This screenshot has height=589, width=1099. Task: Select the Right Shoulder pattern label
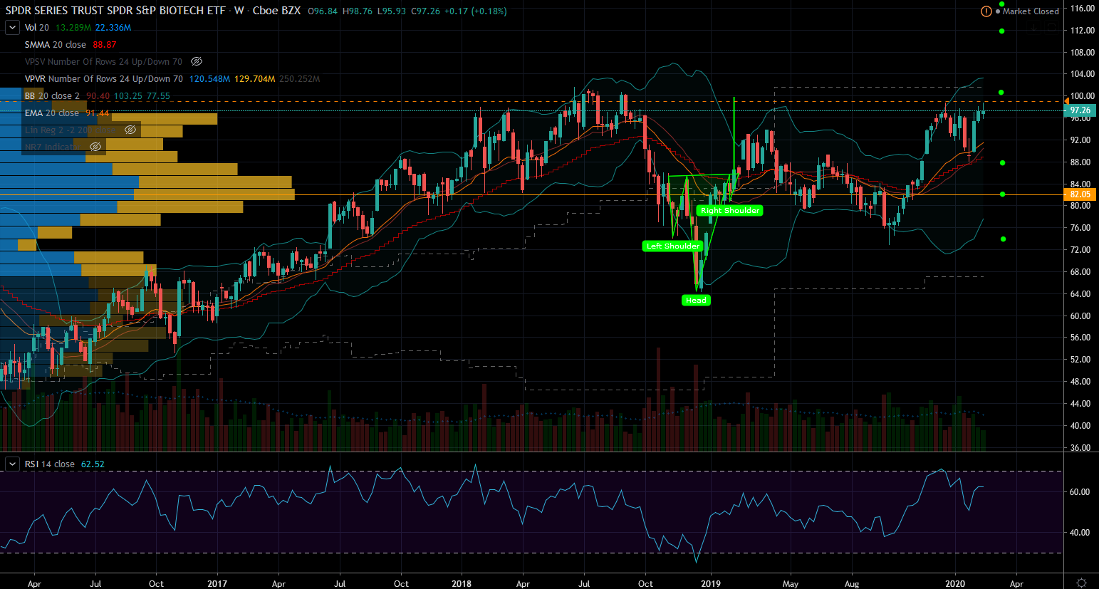point(730,211)
